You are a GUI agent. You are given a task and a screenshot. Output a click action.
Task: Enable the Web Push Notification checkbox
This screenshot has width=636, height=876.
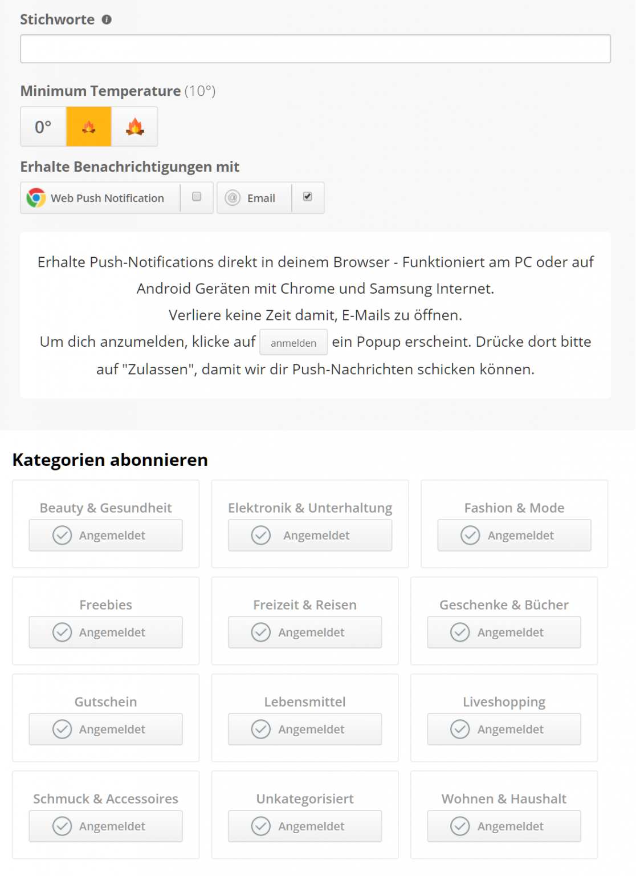pos(197,197)
